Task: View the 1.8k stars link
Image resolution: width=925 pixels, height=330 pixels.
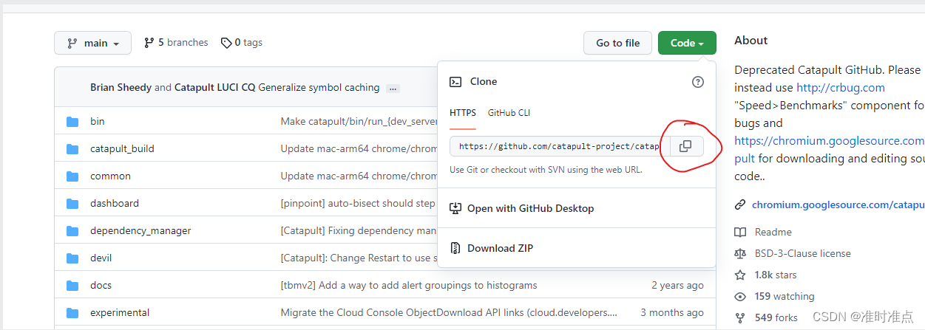Action: tap(776, 275)
